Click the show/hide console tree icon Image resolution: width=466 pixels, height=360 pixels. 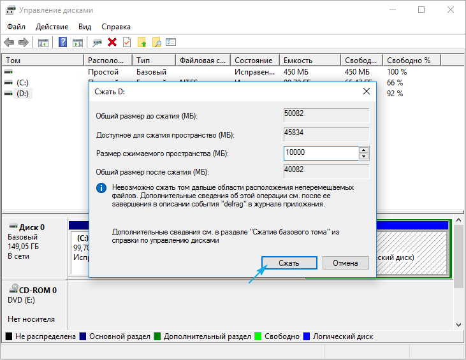coord(43,43)
